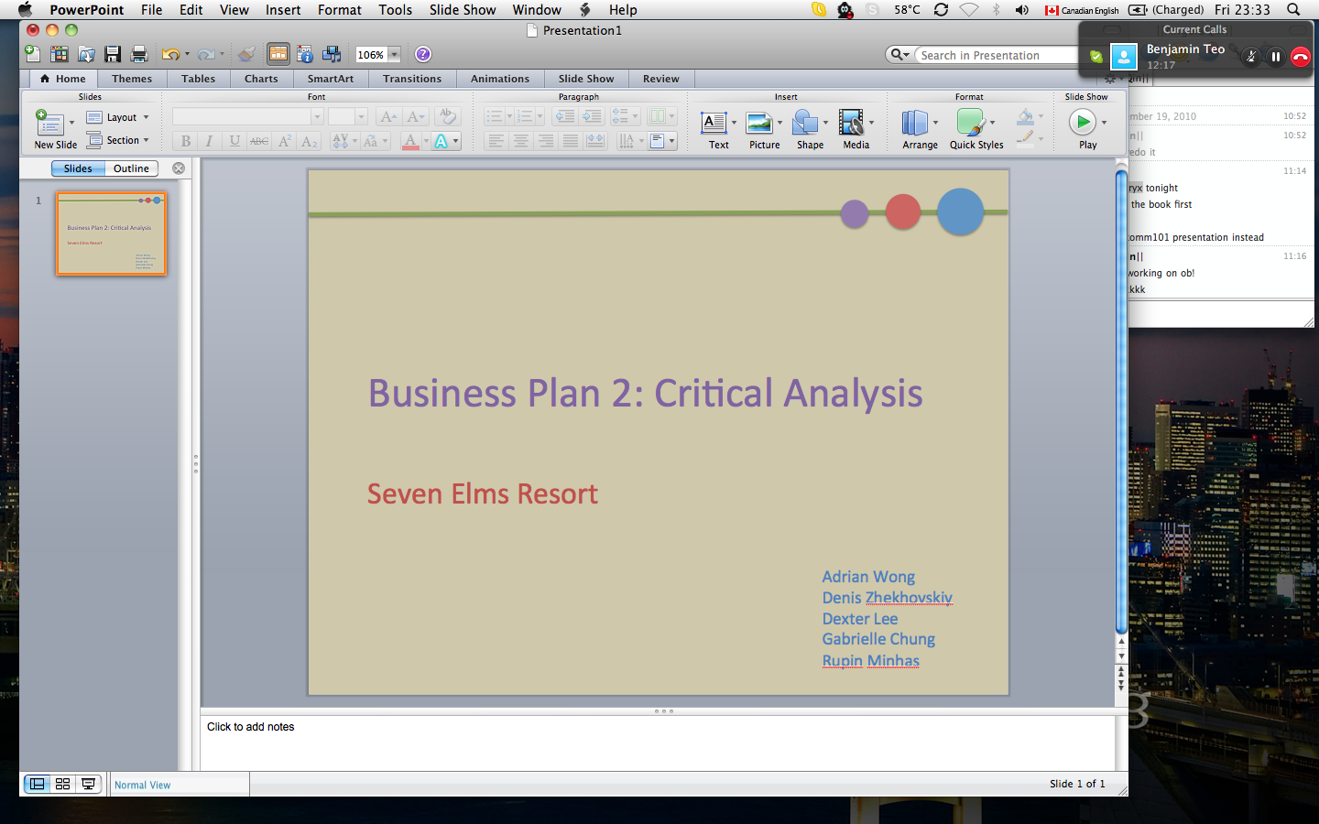This screenshot has height=824, width=1319.
Task: Open the 106% zoom dropdown
Action: 394,55
